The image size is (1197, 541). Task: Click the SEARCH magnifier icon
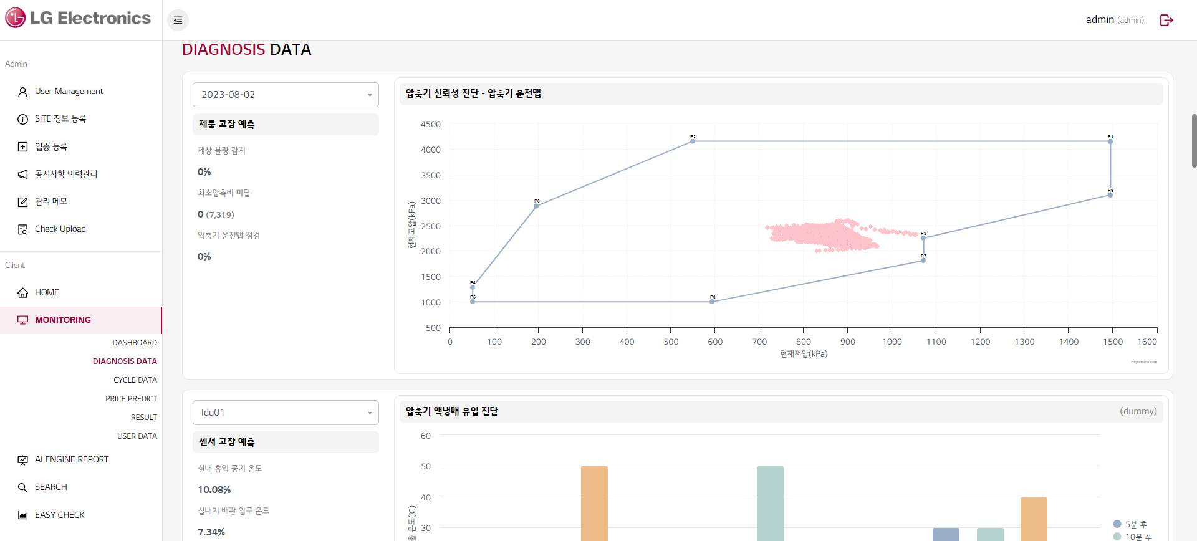coord(22,487)
